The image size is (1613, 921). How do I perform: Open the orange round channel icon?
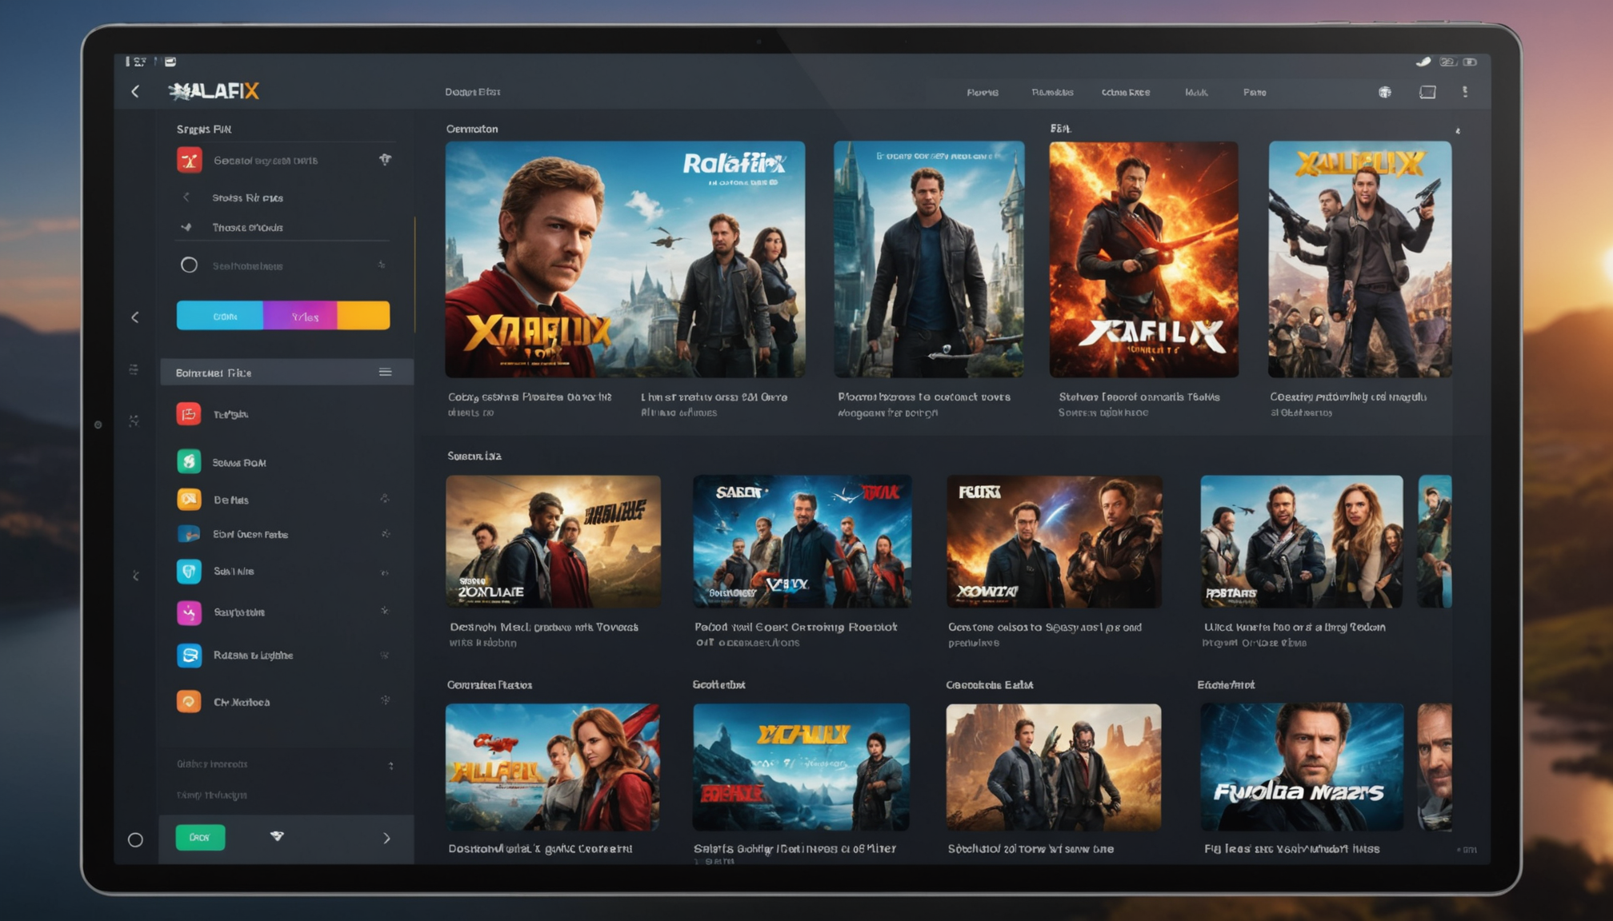(x=189, y=701)
